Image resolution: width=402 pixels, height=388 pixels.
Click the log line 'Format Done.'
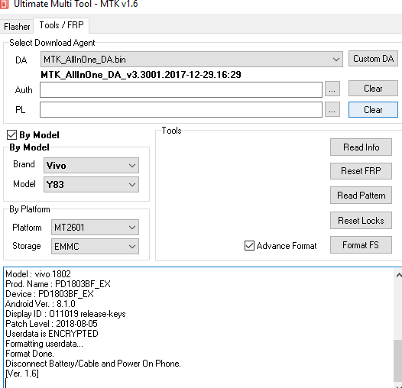coord(30,354)
